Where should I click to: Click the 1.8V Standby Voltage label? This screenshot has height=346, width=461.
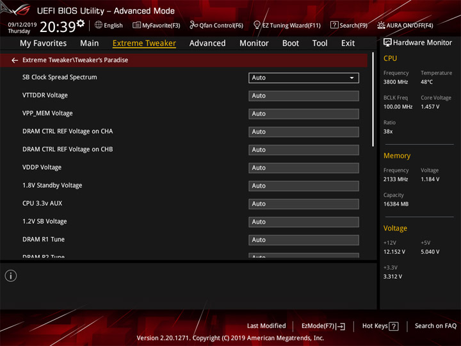(x=53, y=185)
